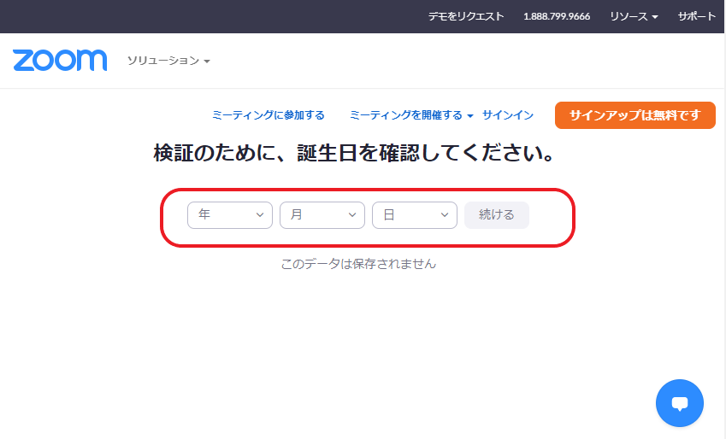The width and height of the screenshot is (726, 439).
Task: Open the 年 birth year dropdown
Action: click(229, 215)
